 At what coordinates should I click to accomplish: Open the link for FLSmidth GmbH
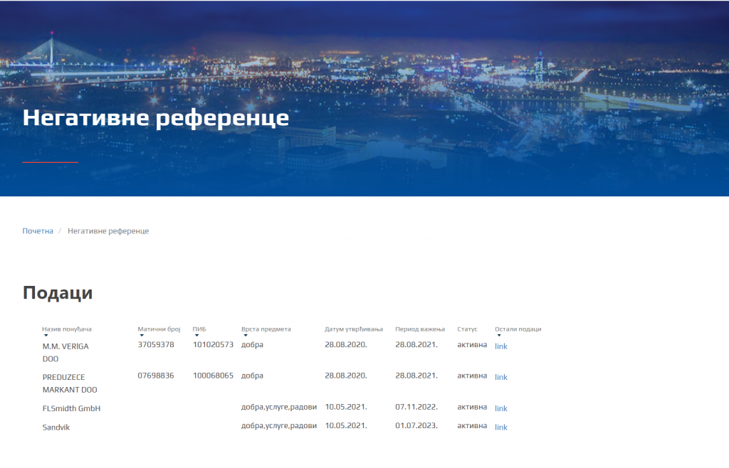tap(500, 408)
